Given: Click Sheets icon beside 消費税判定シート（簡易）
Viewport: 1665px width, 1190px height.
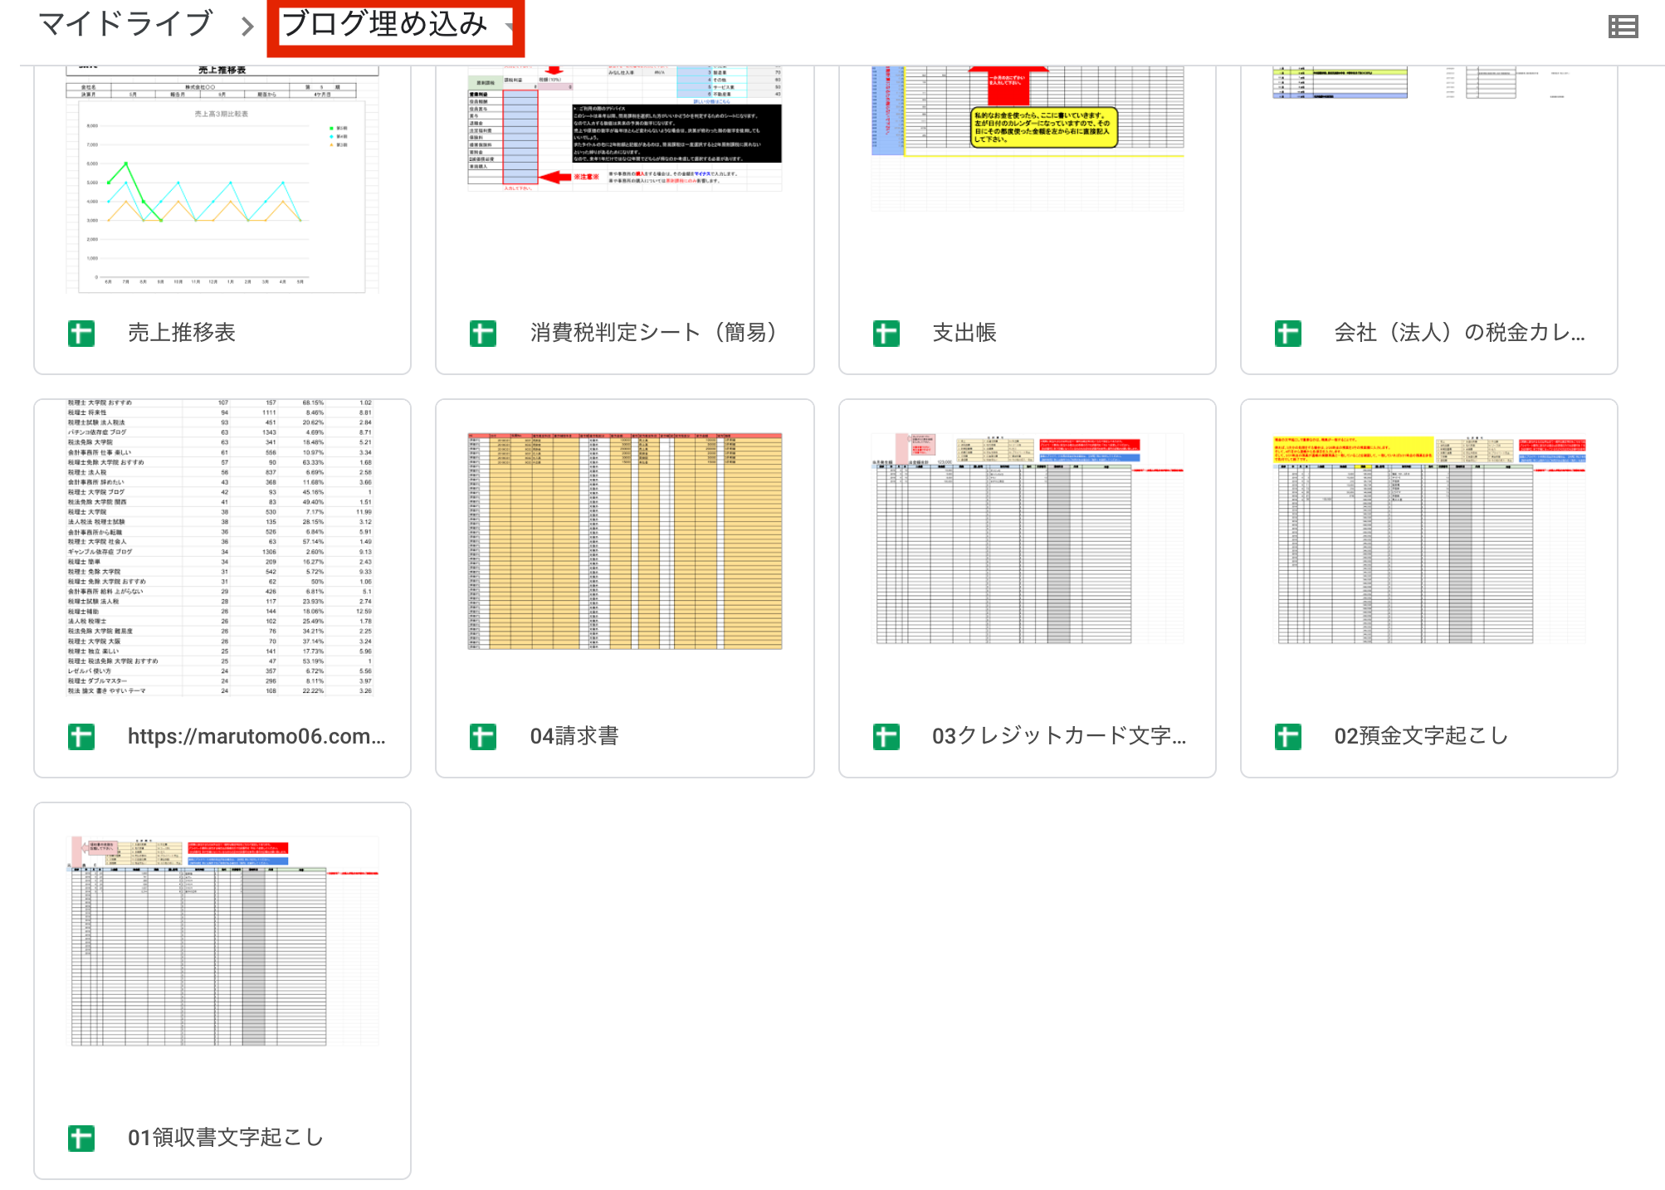Looking at the screenshot, I should 483,334.
